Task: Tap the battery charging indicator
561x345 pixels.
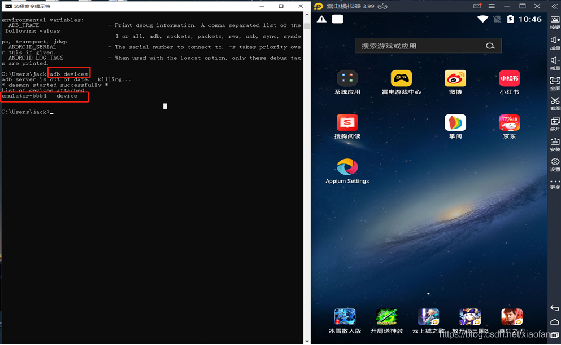Action: 510,19
